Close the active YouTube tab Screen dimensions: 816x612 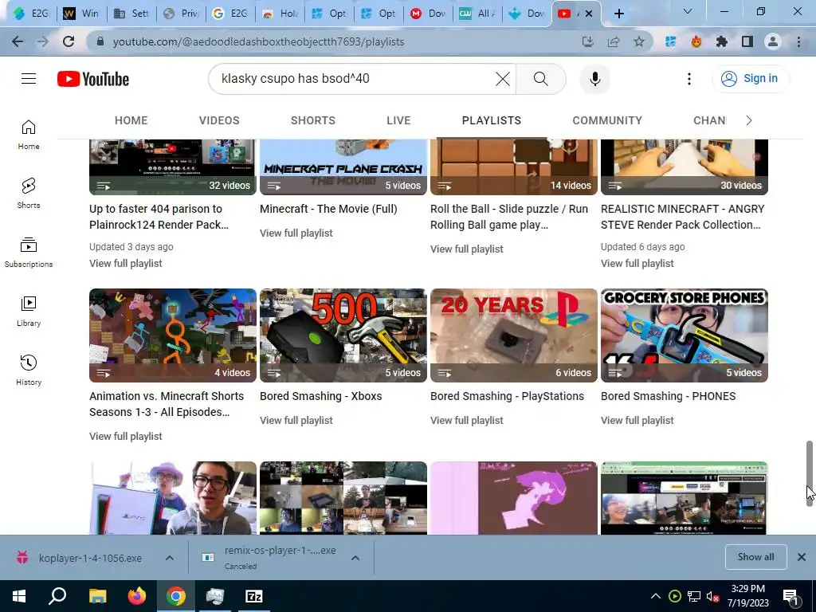tap(589, 14)
